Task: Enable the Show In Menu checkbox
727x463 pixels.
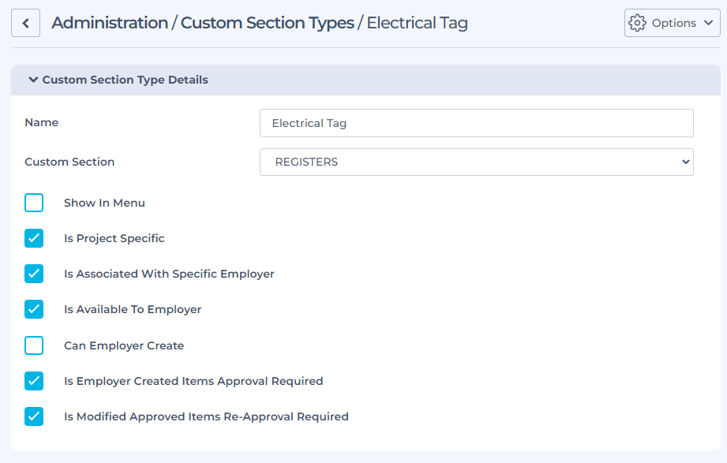Action: (x=34, y=203)
